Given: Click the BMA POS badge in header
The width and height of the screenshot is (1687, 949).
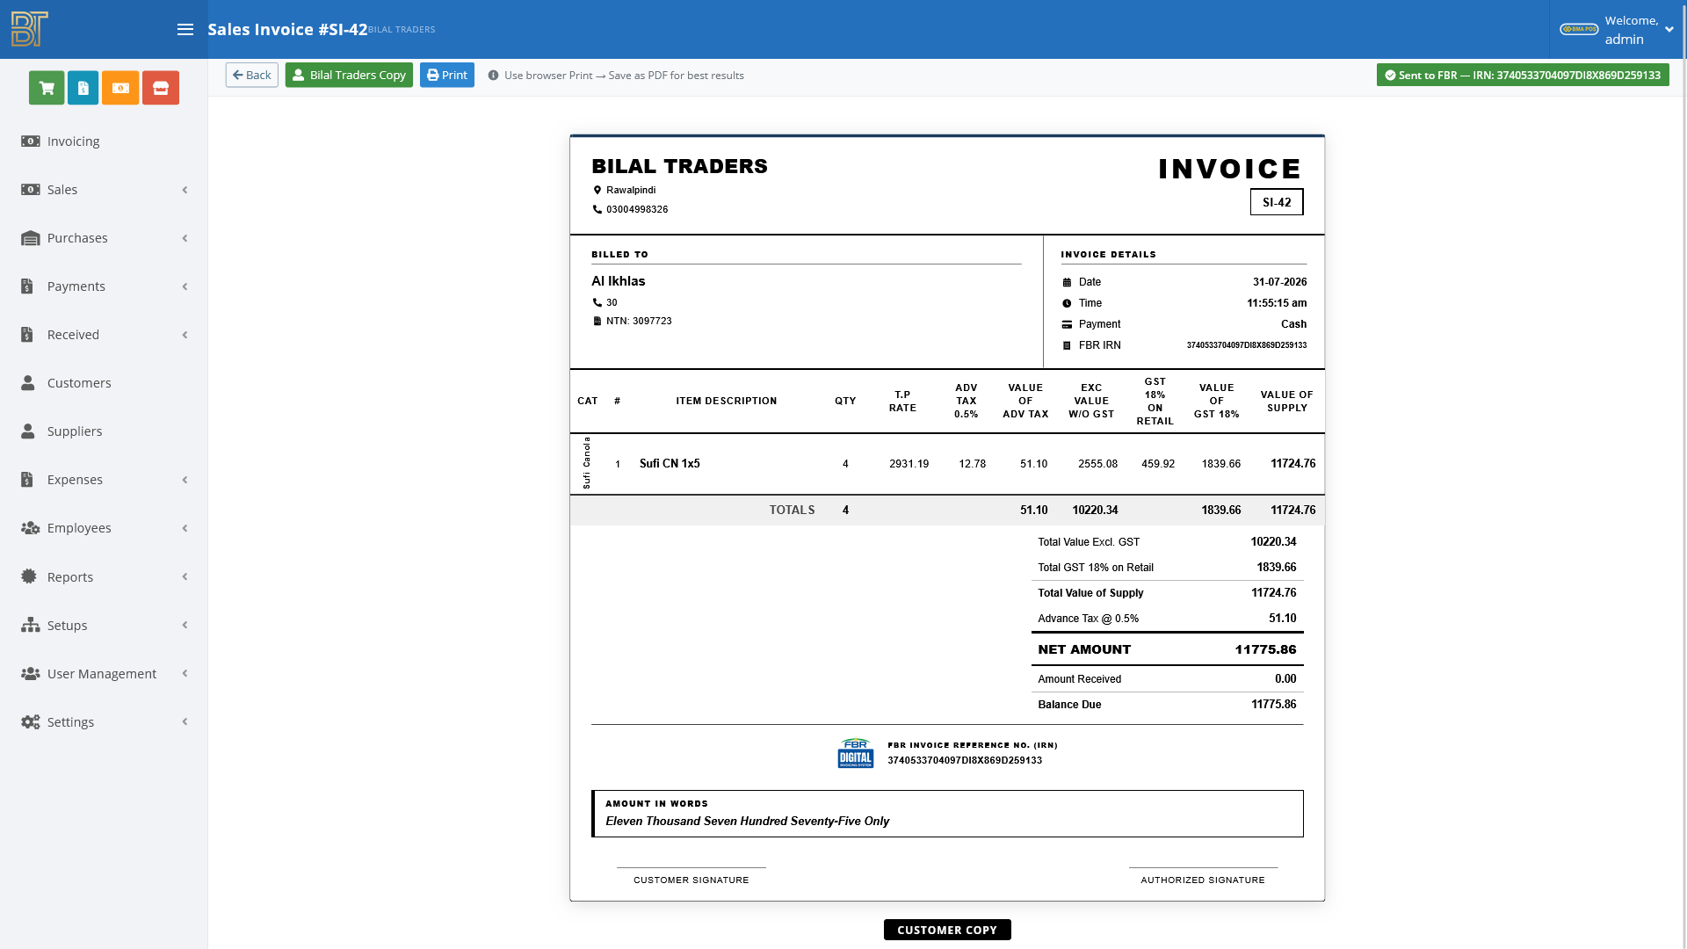Looking at the screenshot, I should pos(1579,29).
